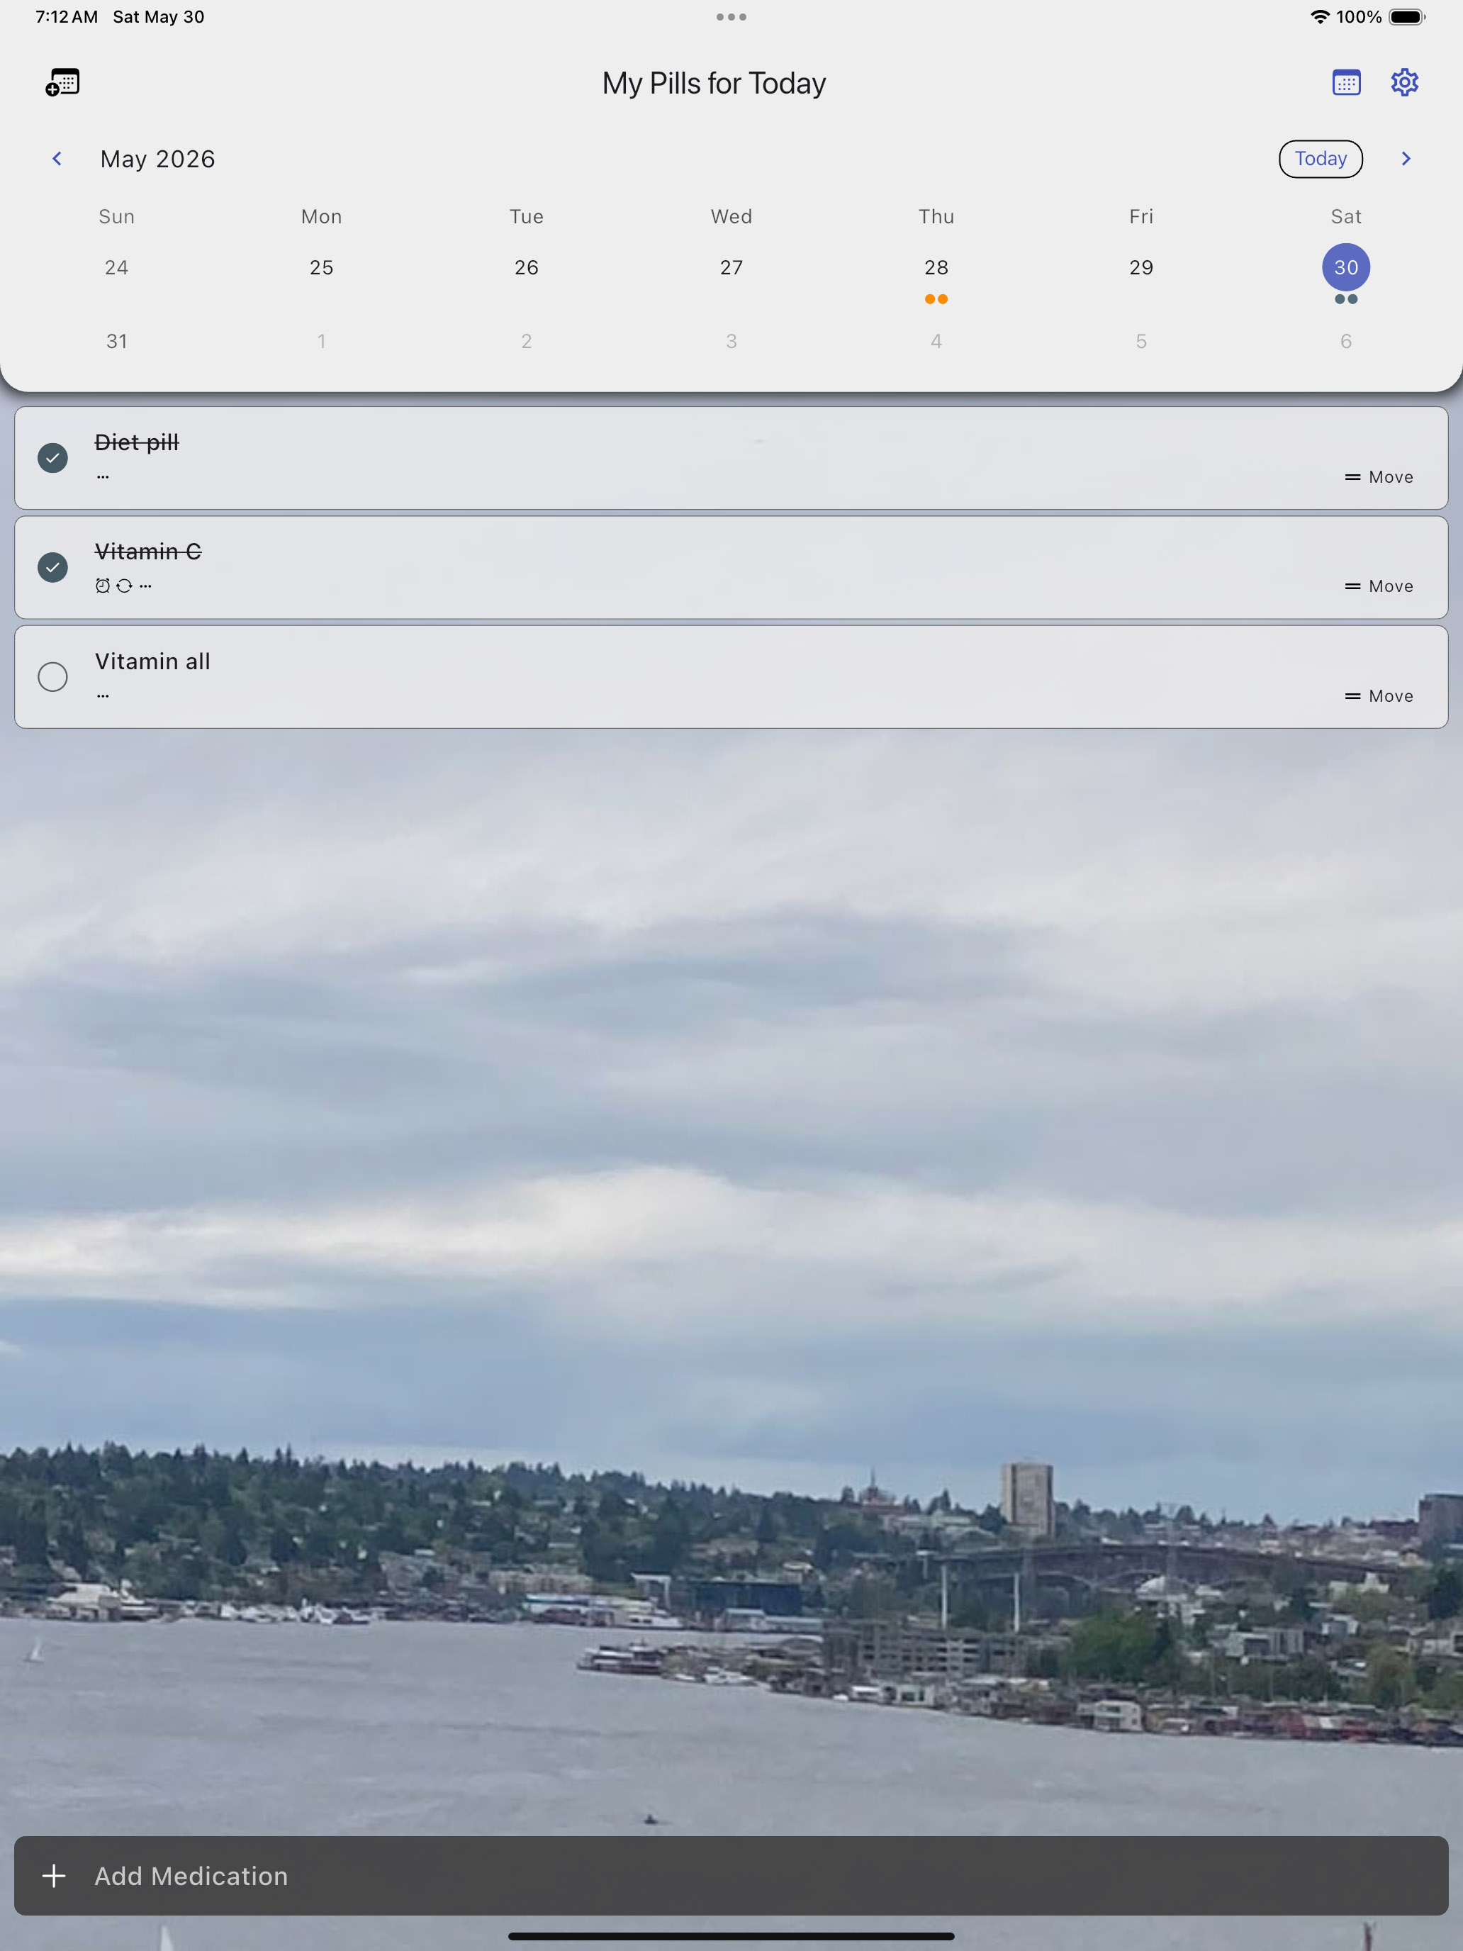Select next-month day 5
This screenshot has width=1463, height=1951.
tap(1141, 341)
